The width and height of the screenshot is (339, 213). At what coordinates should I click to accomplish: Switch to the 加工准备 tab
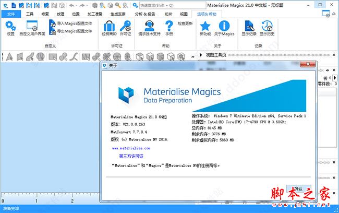95,14
